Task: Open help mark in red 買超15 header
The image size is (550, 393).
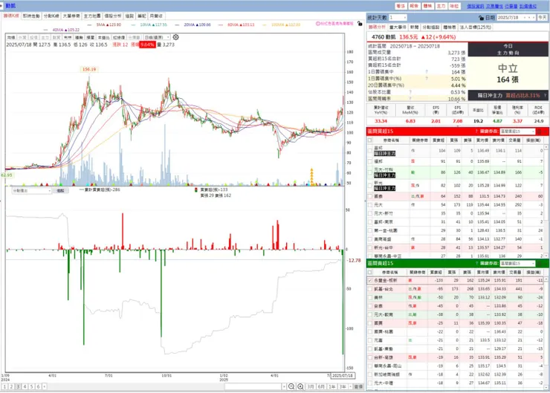Action: click(x=476, y=131)
